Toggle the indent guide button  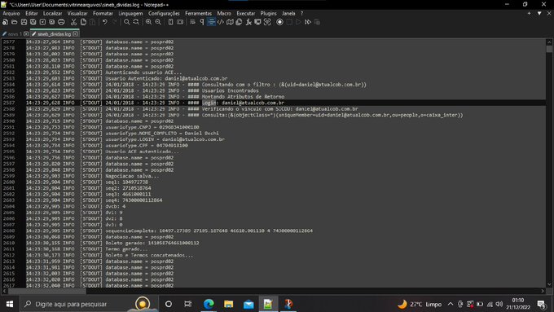pyautogui.click(x=211, y=22)
